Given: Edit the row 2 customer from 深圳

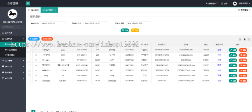Looking at the screenshot, I should (x=233, y=55).
